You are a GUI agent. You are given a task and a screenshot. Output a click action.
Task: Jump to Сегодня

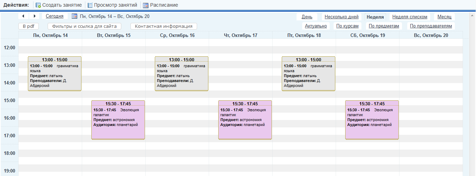point(55,16)
